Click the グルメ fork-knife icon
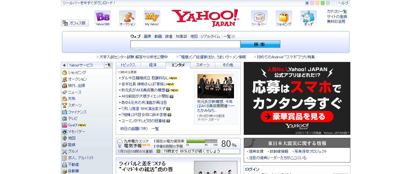 pyautogui.click(x=65, y=151)
